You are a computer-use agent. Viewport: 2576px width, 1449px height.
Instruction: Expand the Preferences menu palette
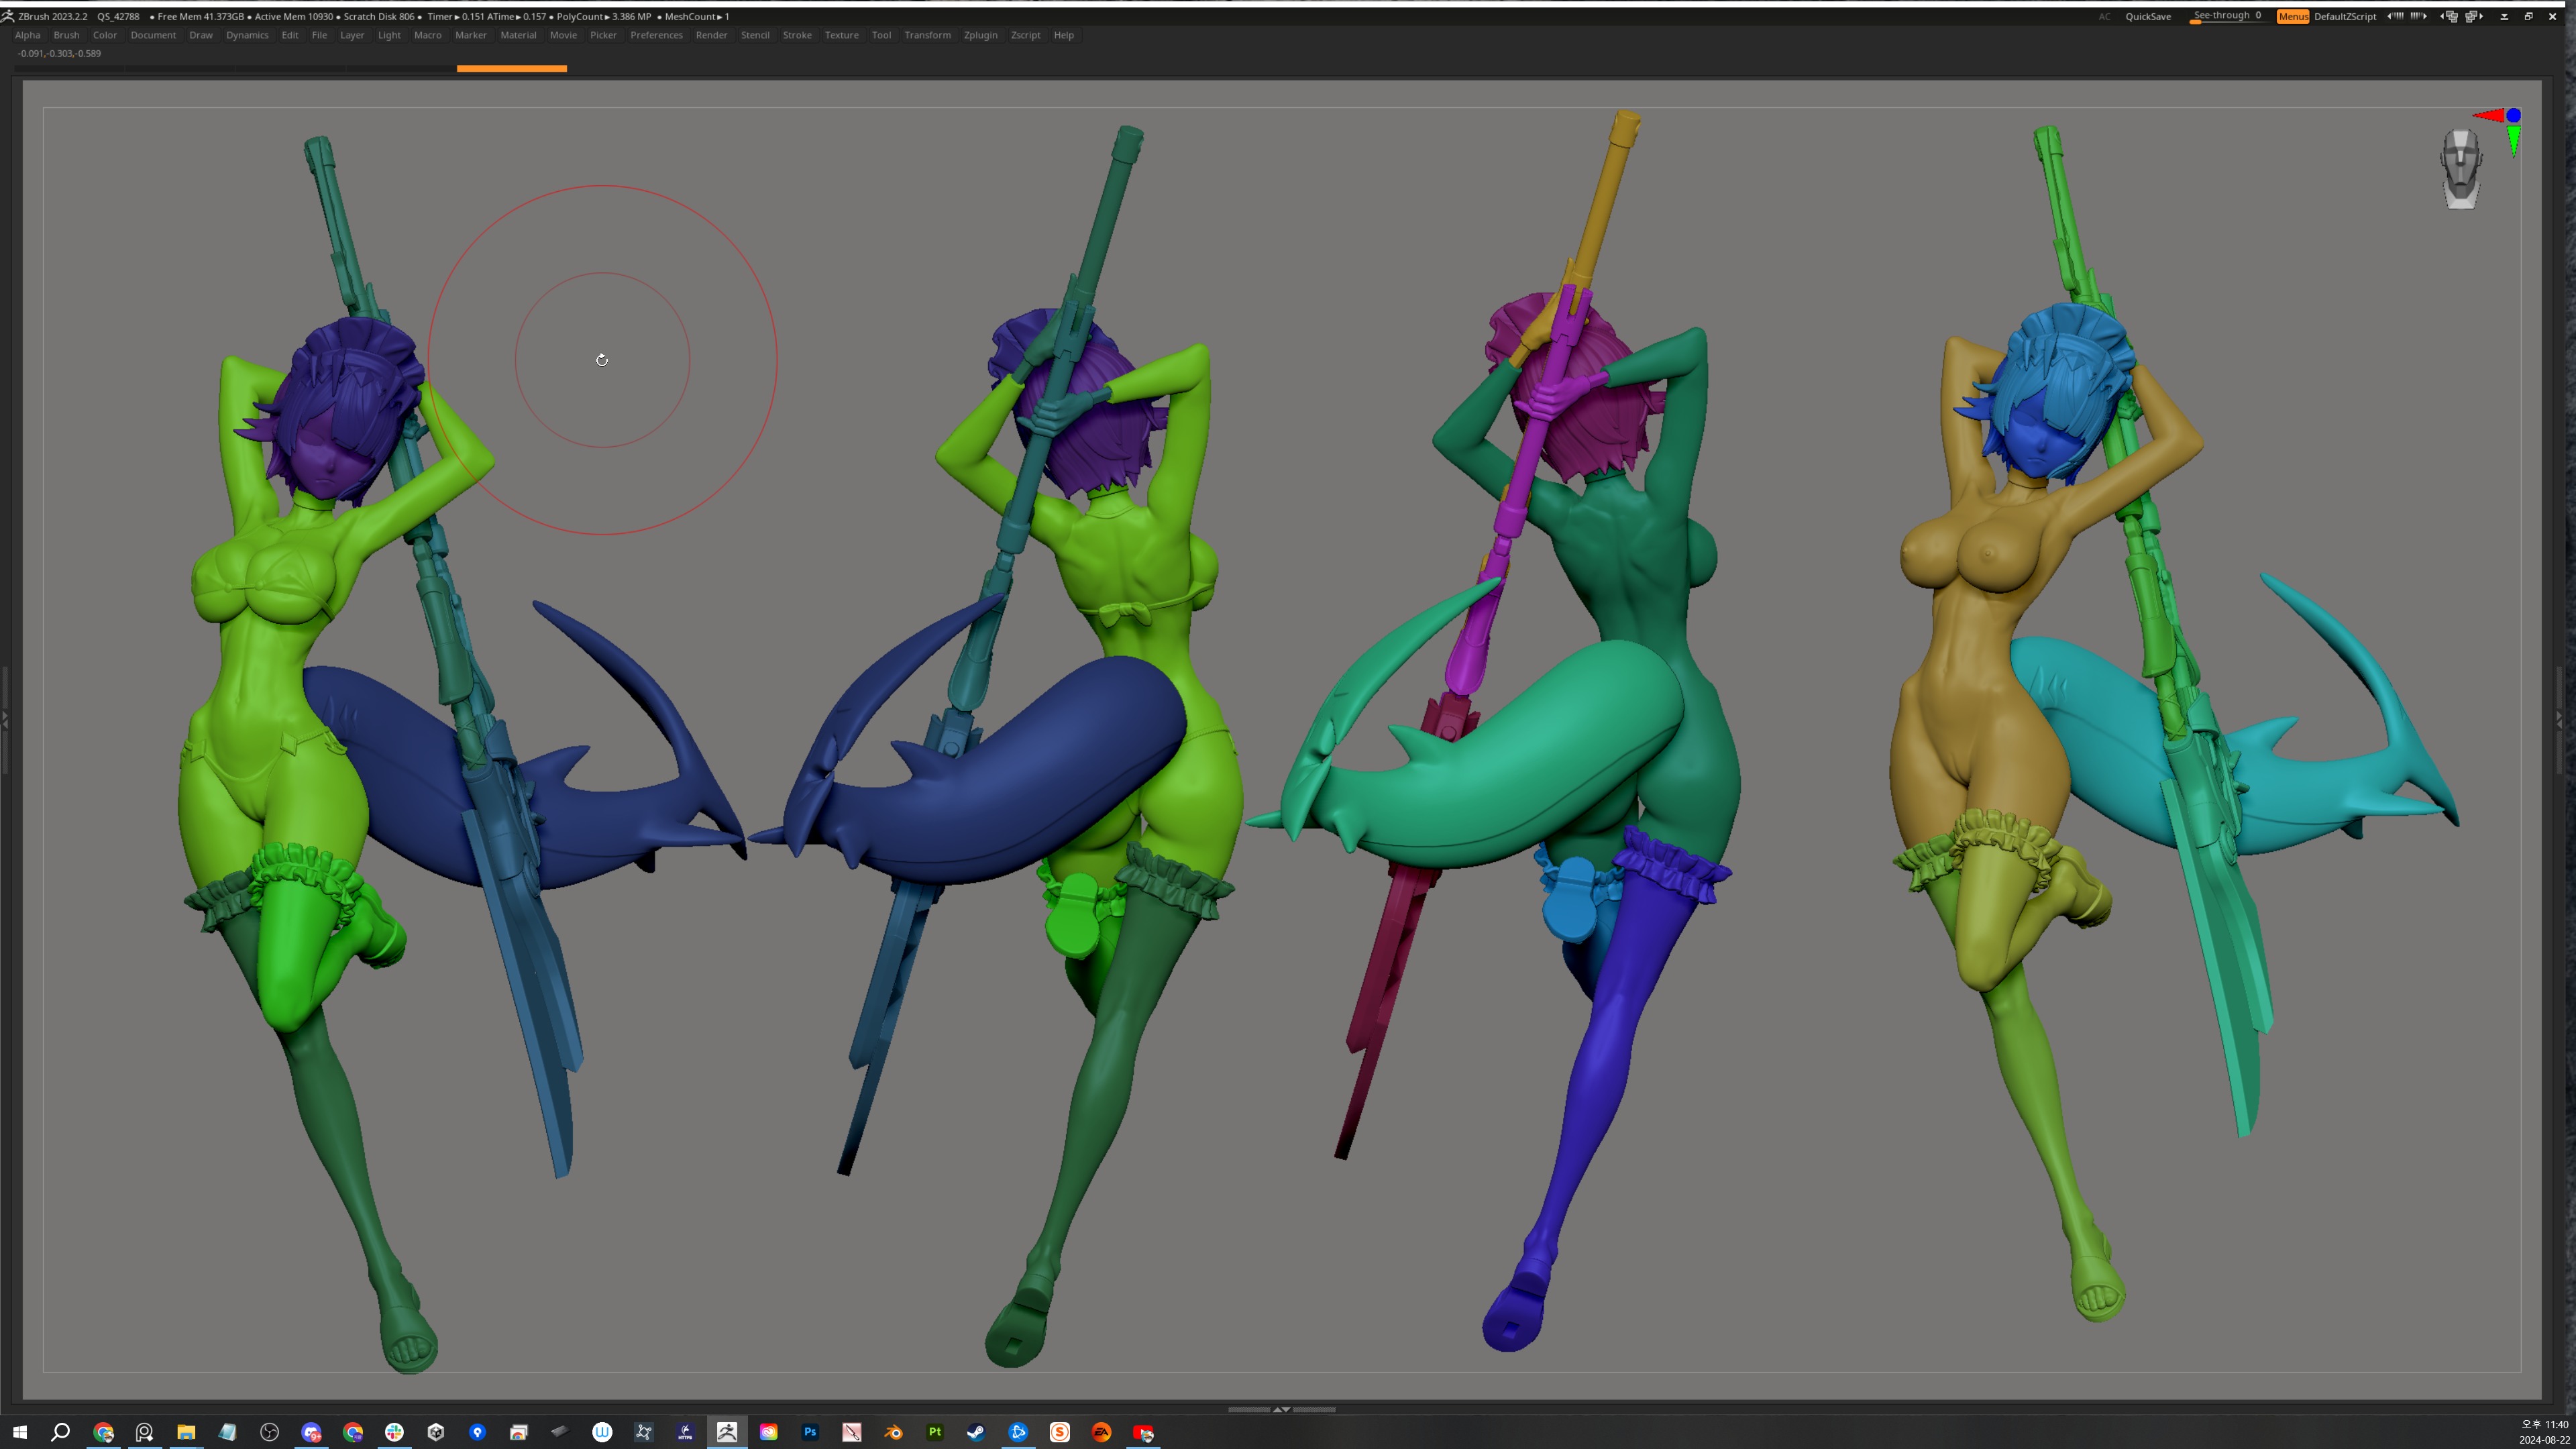656,35
